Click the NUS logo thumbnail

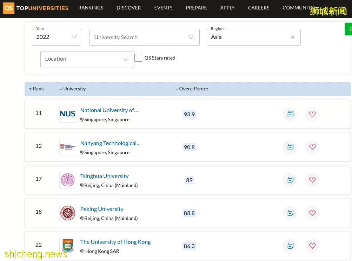pyautogui.click(x=68, y=114)
